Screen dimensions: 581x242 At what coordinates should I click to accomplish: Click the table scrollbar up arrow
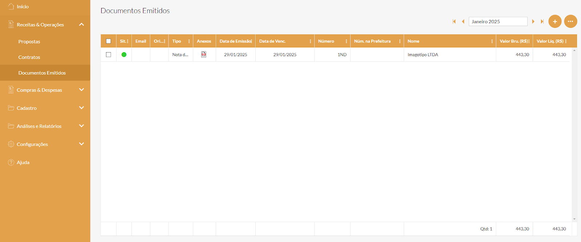pyautogui.click(x=574, y=50)
